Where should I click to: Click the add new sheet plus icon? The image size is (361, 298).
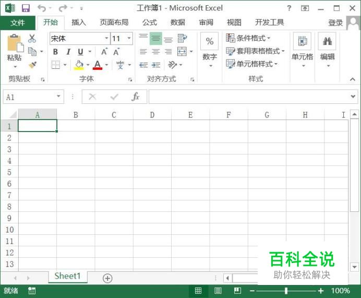coord(107,278)
